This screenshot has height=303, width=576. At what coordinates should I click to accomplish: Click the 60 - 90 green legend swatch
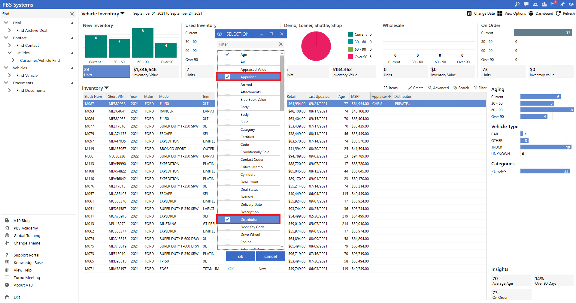[x=350, y=49]
